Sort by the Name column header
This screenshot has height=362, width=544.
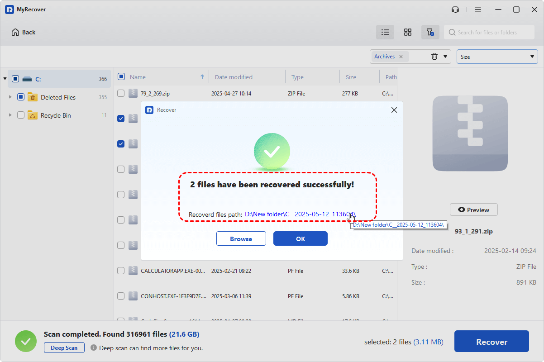pos(138,77)
